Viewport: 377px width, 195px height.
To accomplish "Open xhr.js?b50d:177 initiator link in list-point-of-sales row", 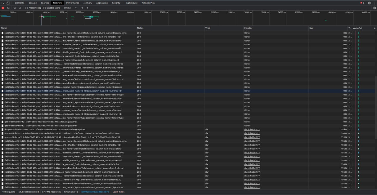I will click(252, 129).
